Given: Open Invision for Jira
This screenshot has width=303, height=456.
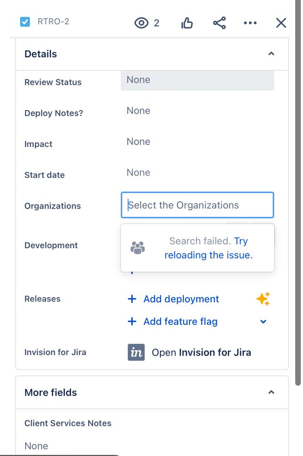Looking at the screenshot, I should [201, 352].
